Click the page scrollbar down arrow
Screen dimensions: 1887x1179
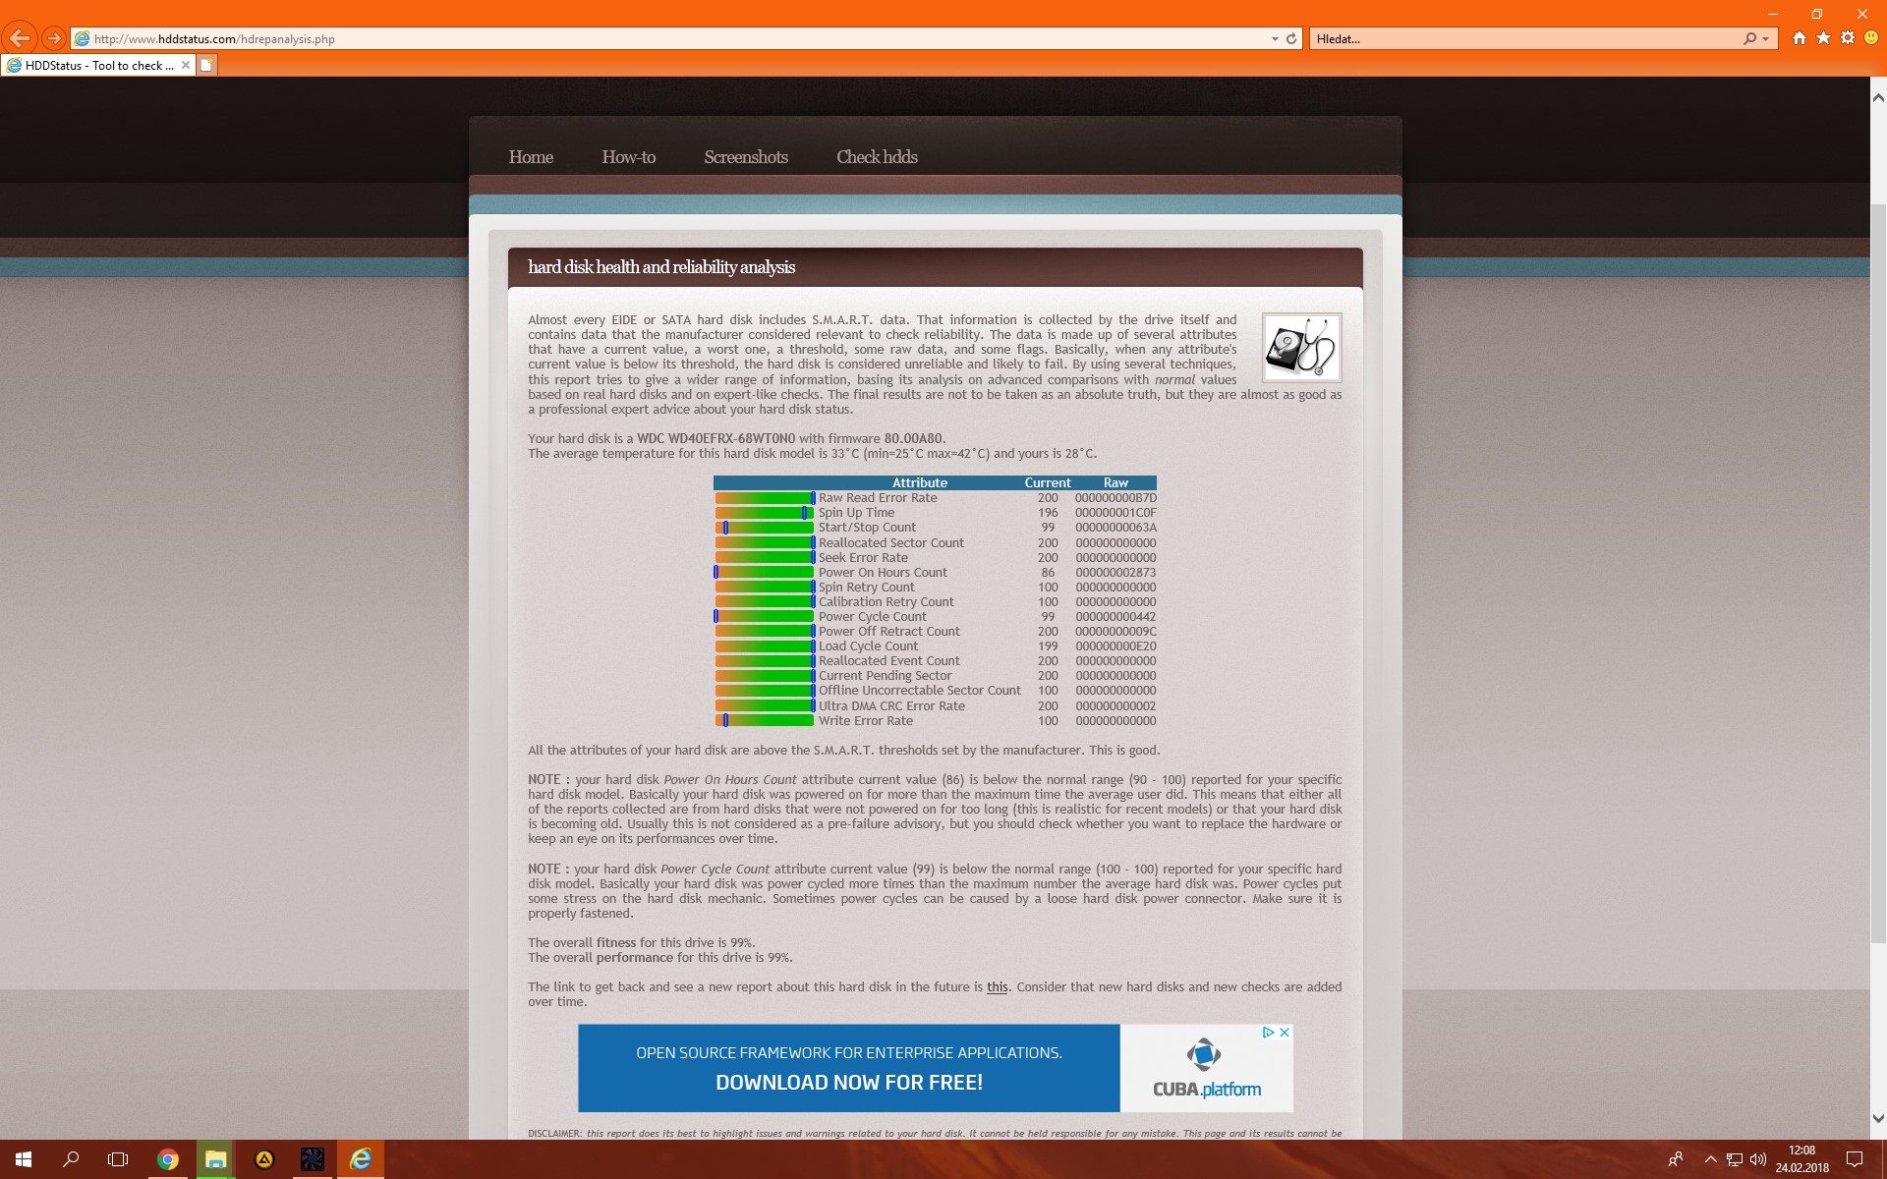pyautogui.click(x=1878, y=1118)
